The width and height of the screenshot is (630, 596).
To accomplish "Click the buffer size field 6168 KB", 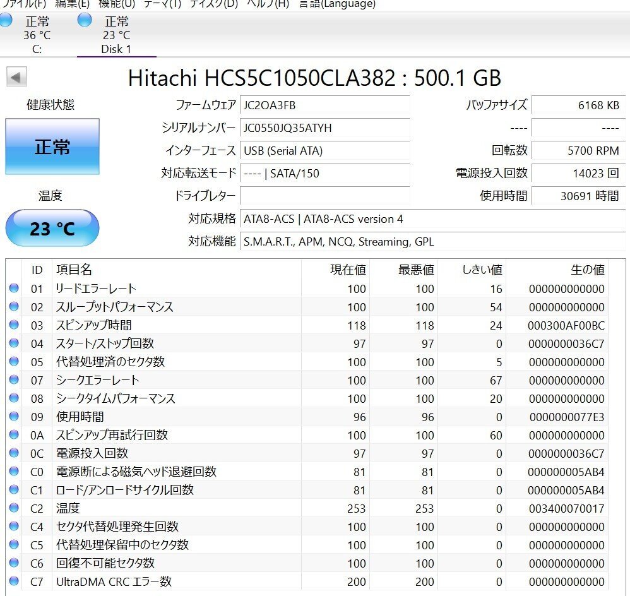I will (579, 105).
